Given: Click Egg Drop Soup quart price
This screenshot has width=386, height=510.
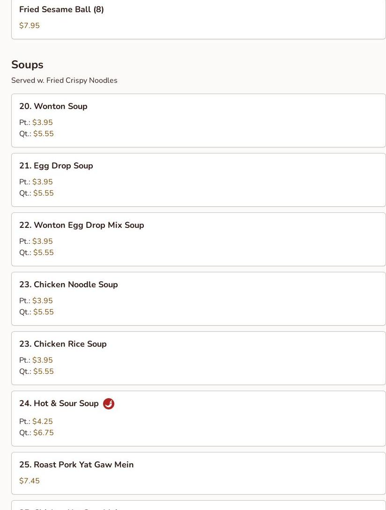Looking at the screenshot, I should 43,193.
